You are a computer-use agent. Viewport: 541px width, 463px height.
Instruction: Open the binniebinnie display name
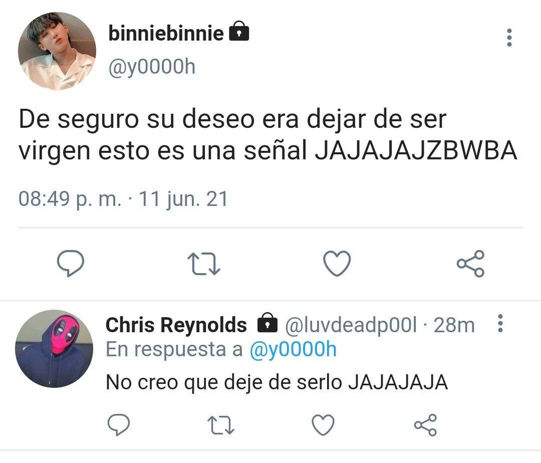(166, 34)
